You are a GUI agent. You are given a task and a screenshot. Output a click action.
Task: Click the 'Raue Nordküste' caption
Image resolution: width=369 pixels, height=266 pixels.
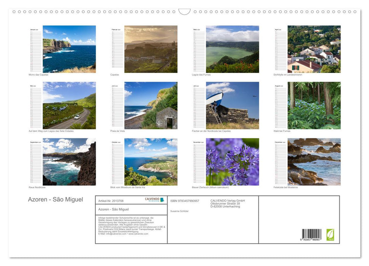(x=37, y=187)
